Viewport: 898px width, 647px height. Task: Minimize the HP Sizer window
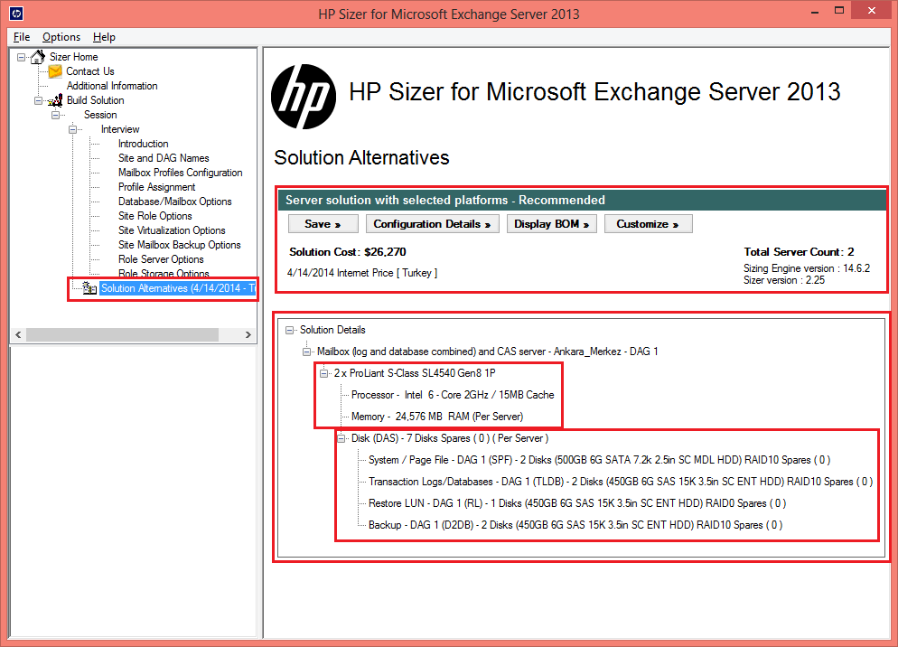click(x=814, y=12)
